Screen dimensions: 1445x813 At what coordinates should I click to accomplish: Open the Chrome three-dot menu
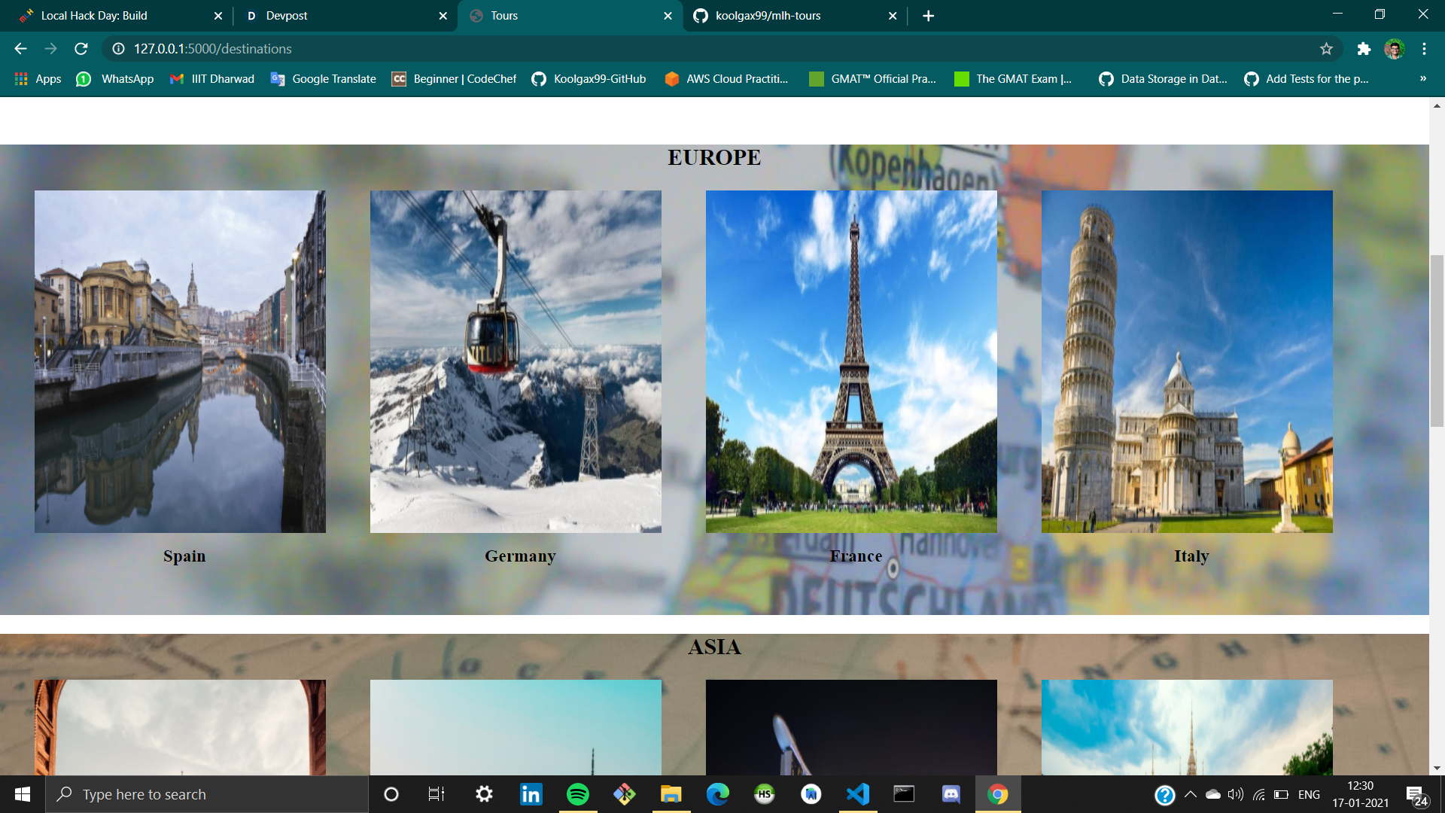click(1424, 49)
